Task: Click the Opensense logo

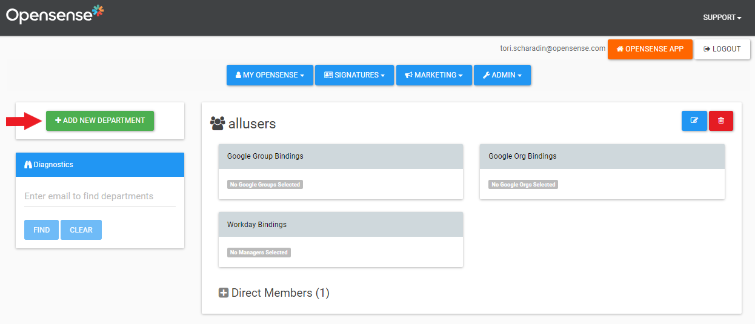Action: point(55,14)
